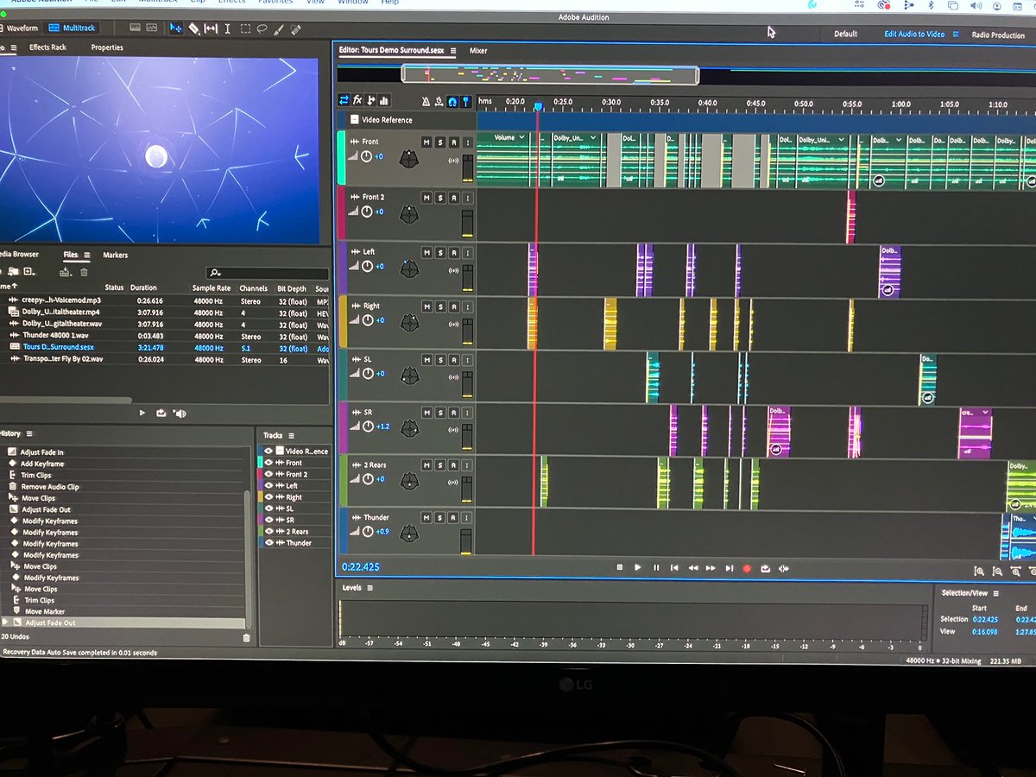
Task: Switch to the Markers tab
Action: point(115,256)
